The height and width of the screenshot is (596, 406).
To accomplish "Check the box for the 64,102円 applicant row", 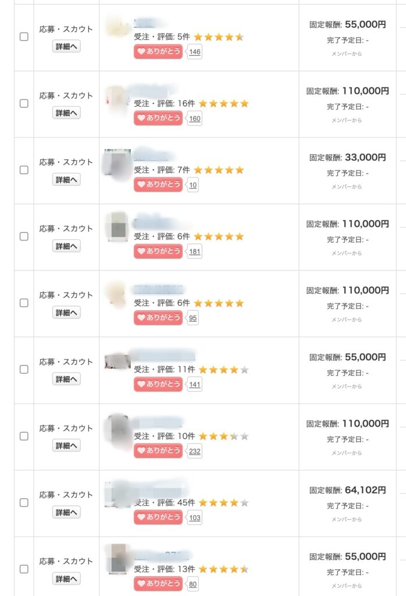I will pos(24,502).
